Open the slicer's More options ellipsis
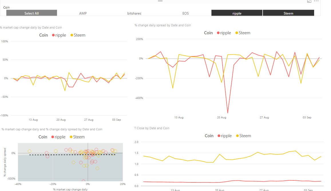Screen dimensions: 331x191 (x=316, y=1)
